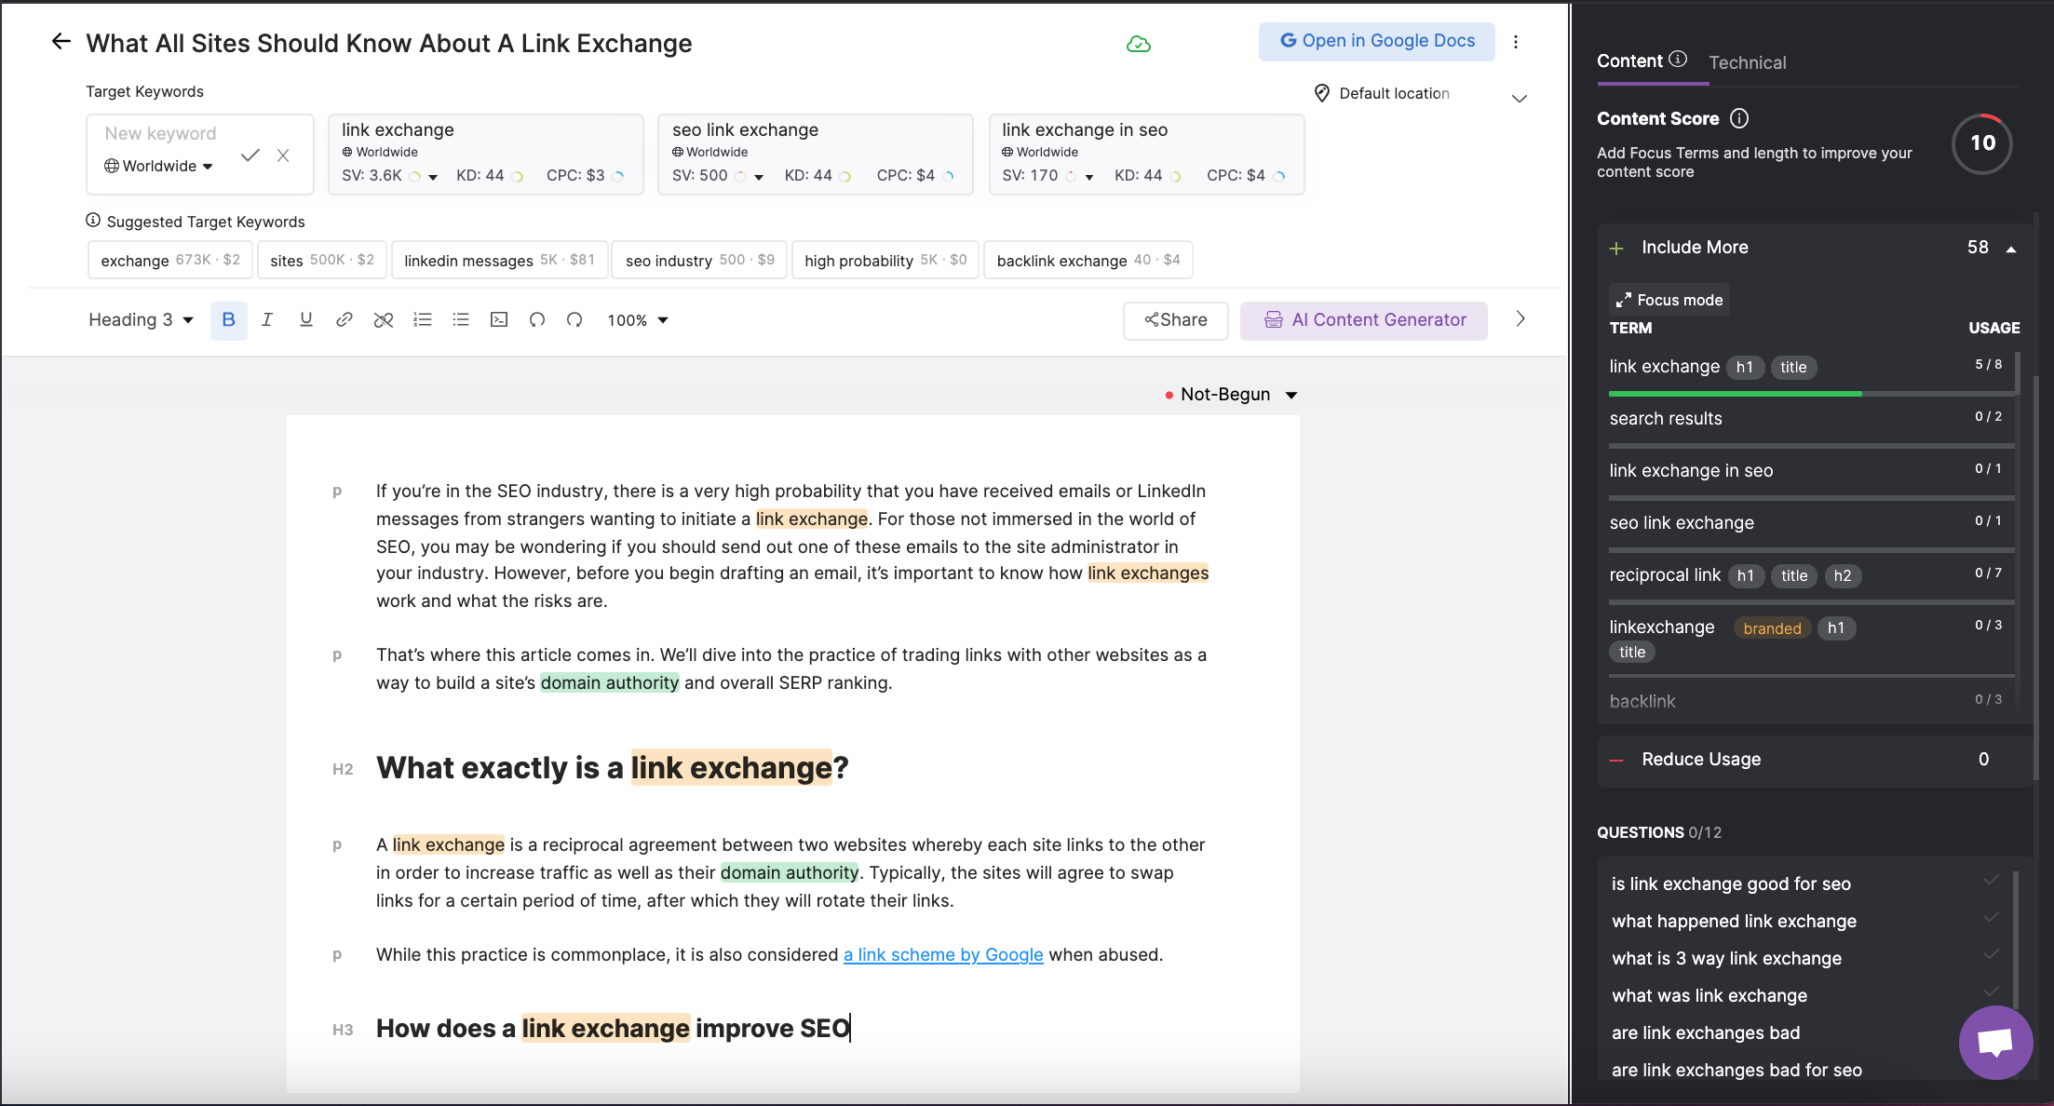Insert a numbered list

423,320
